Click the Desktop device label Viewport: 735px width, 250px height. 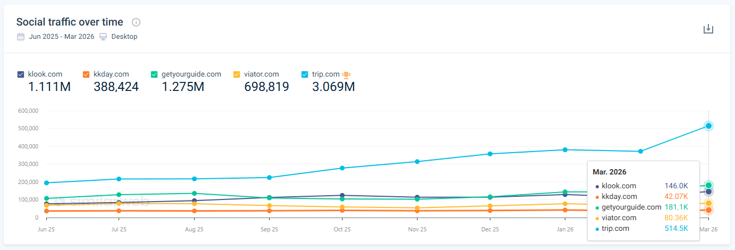(124, 37)
